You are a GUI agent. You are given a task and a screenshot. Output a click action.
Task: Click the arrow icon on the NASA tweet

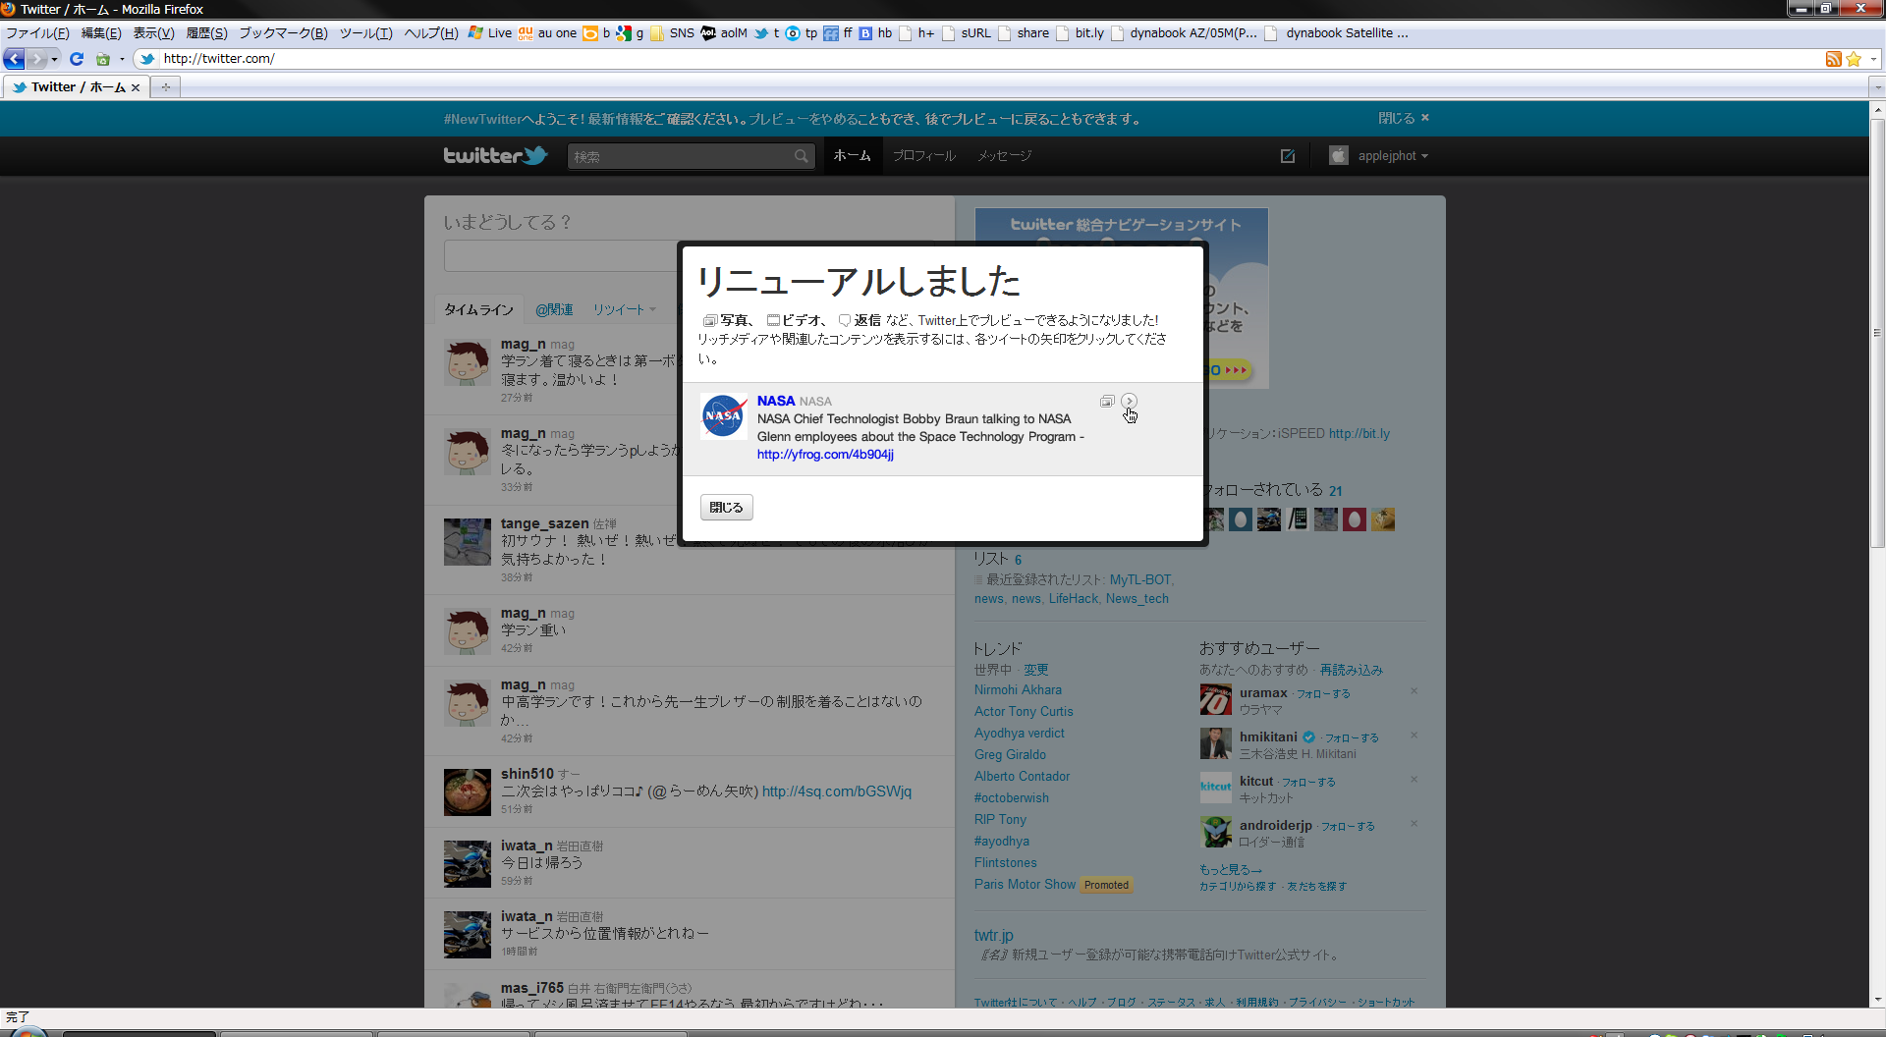[1130, 401]
